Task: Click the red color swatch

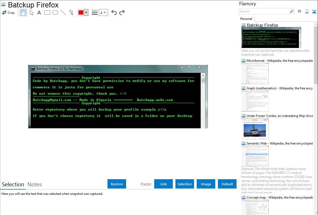Action: (x=81, y=12)
